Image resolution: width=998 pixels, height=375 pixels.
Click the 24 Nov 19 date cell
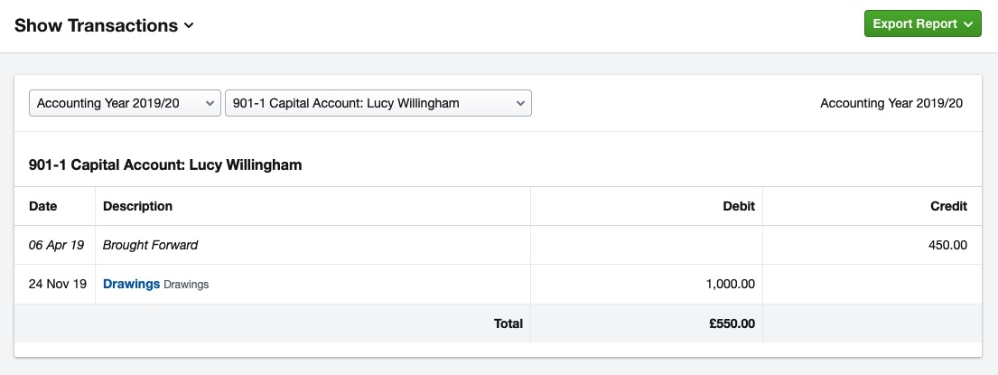[x=58, y=284]
